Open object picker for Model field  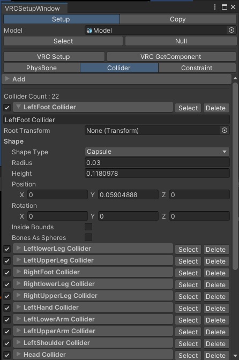(x=231, y=30)
